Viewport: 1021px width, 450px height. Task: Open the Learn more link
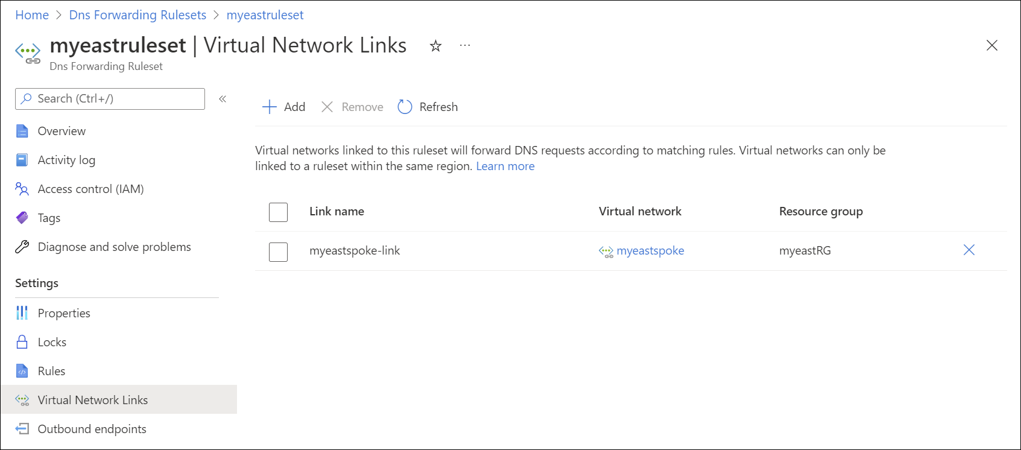tap(505, 166)
